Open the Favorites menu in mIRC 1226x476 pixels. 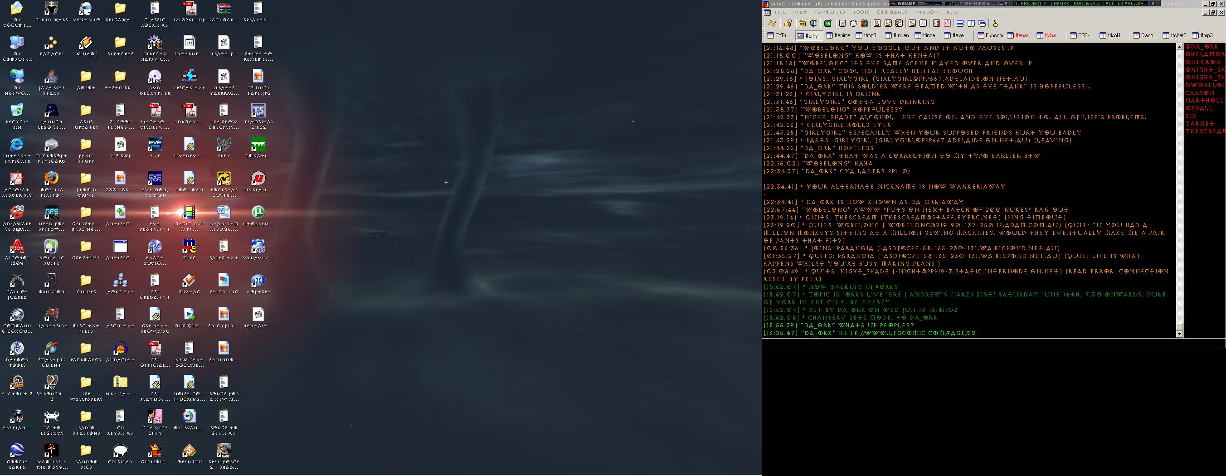pyautogui.click(x=830, y=12)
